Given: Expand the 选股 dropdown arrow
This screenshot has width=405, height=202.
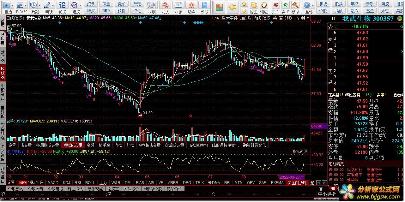Looking at the screenshot, I should click(81, 5).
